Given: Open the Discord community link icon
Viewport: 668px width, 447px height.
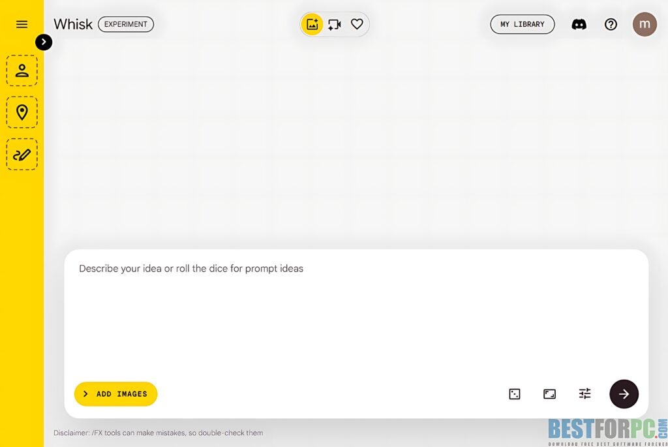Looking at the screenshot, I should pos(579,24).
